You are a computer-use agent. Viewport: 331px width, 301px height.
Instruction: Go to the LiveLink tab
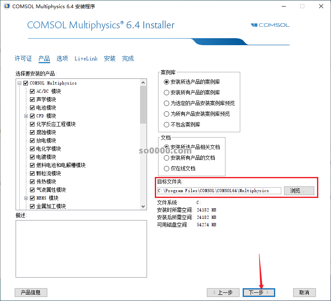click(86, 58)
